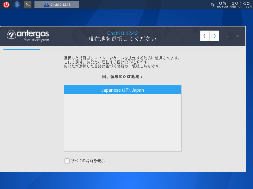Image resolution: width=253 pixels, height=189 pixels.
Task: Go back using the left chevron navigation button
Action: (x=205, y=36)
